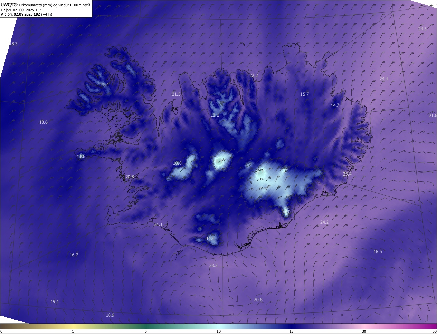Viewport: 437px width, 334px height.
Task: Click the VT valid time line 19Z
Action: 26,14
